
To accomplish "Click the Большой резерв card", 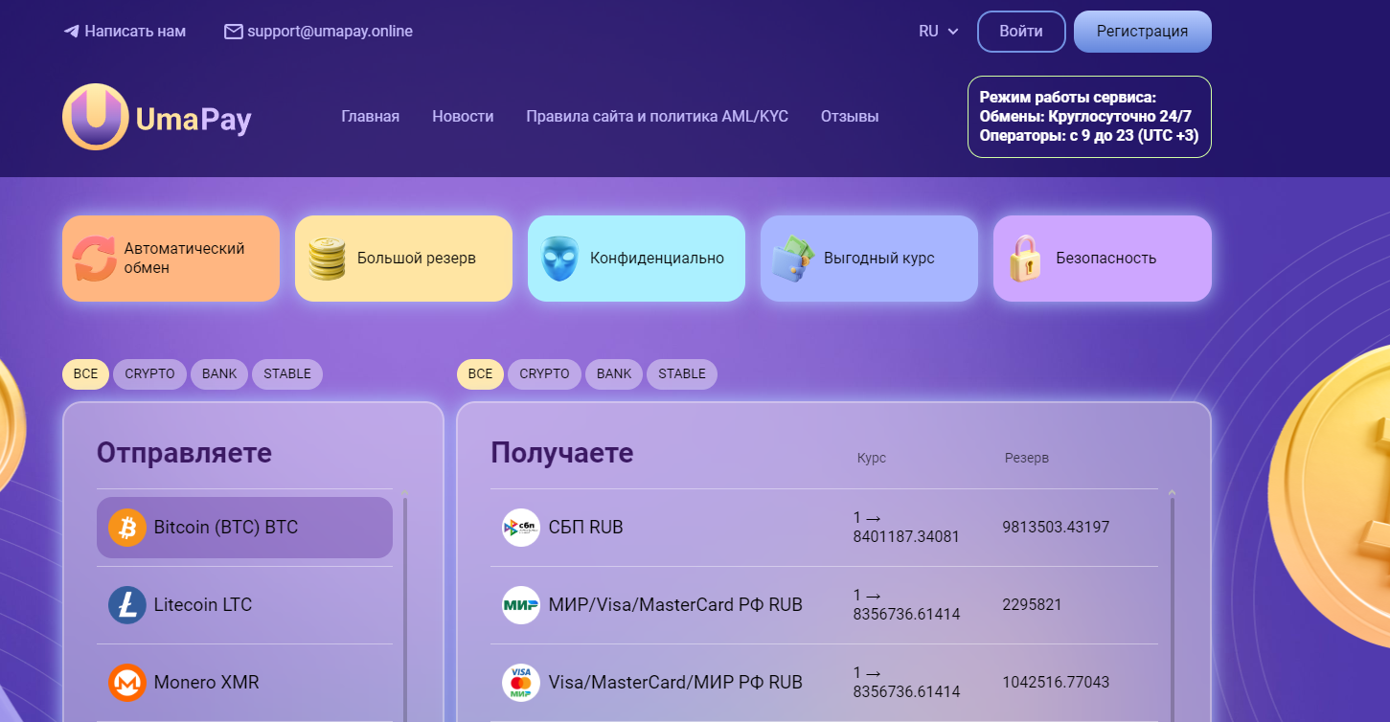I will click(x=404, y=259).
